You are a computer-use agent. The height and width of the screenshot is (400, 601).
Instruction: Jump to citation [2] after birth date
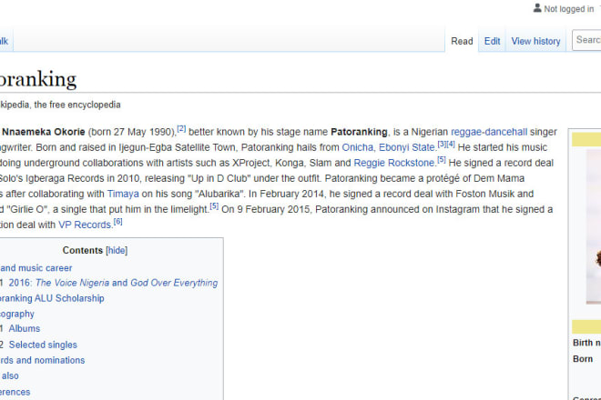pos(181,128)
